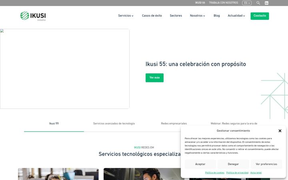Select the Redes empresariales tab
The image size is (288, 180).
(174, 124)
